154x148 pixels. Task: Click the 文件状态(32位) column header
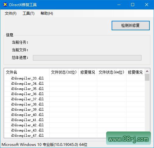coord(64,72)
